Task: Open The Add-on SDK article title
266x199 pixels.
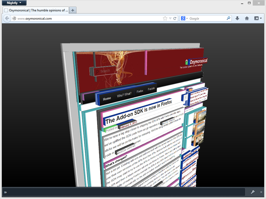Action: [x=138, y=112]
